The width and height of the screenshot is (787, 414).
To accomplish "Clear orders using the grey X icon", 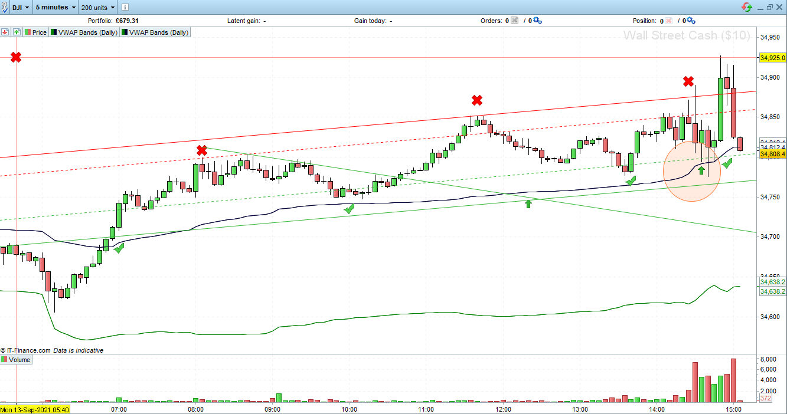I will coord(514,19).
